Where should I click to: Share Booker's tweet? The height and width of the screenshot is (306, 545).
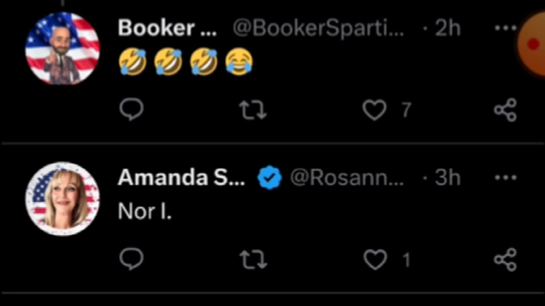pyautogui.click(x=505, y=110)
